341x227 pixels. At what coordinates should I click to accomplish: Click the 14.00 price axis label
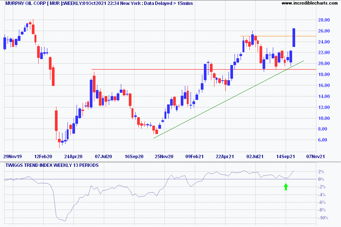(x=324, y=96)
